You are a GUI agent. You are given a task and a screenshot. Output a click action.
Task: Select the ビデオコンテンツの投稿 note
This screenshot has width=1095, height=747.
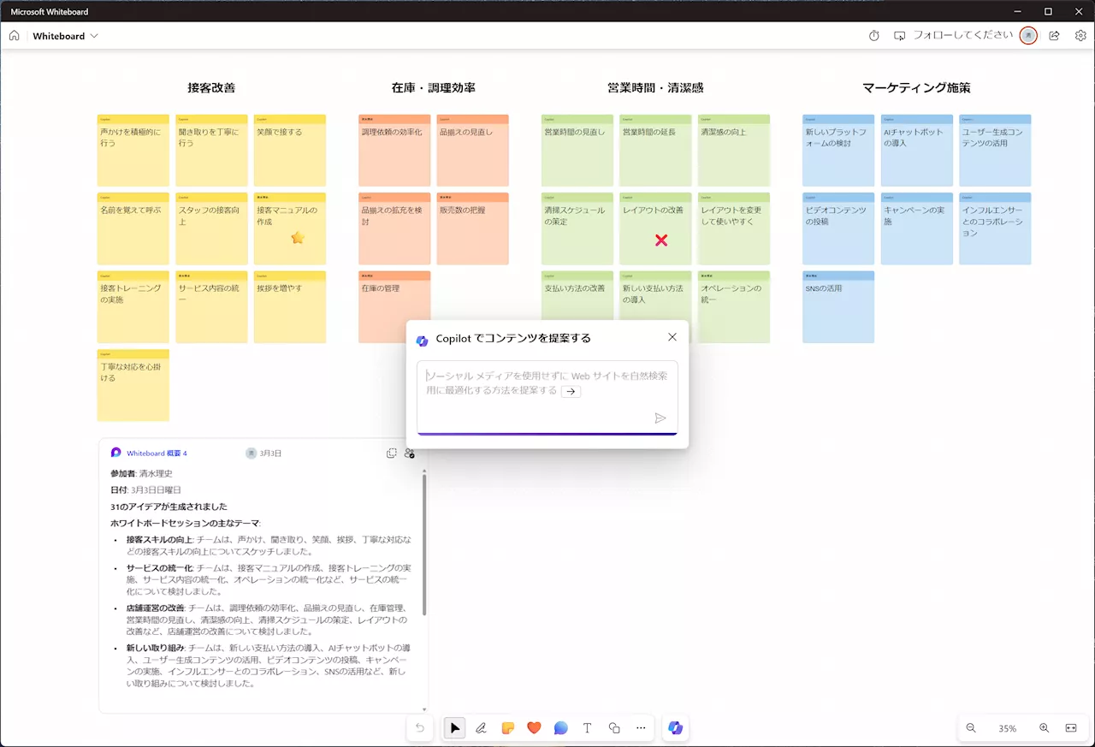pos(838,228)
